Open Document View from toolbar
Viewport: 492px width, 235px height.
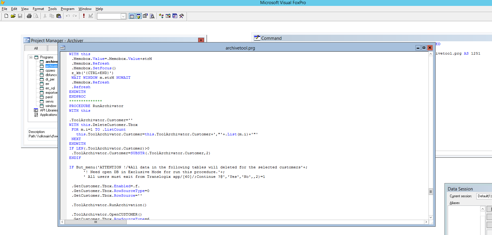pyautogui.click(x=152, y=16)
